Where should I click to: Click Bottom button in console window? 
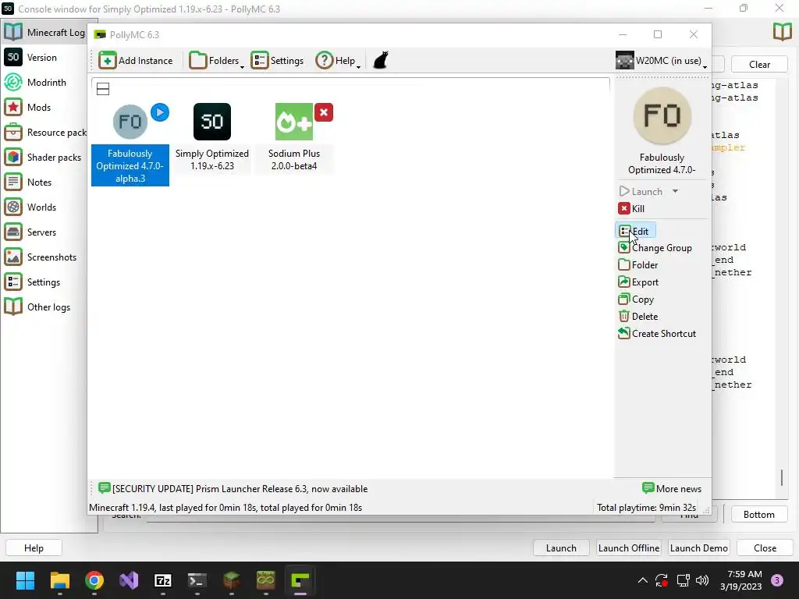[x=758, y=515]
